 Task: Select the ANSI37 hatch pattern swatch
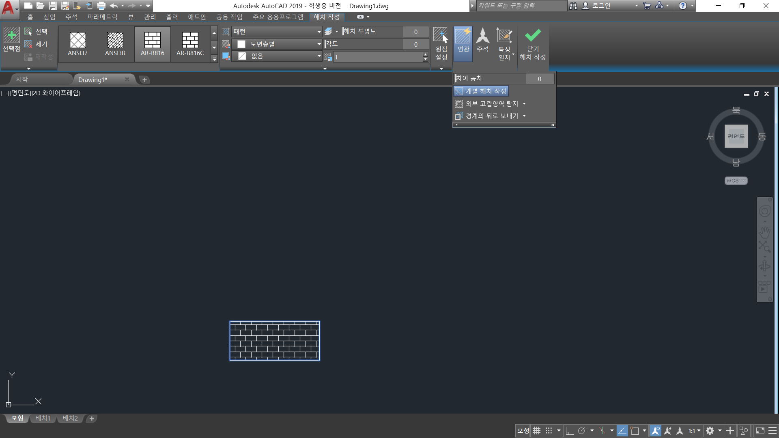[77, 41]
